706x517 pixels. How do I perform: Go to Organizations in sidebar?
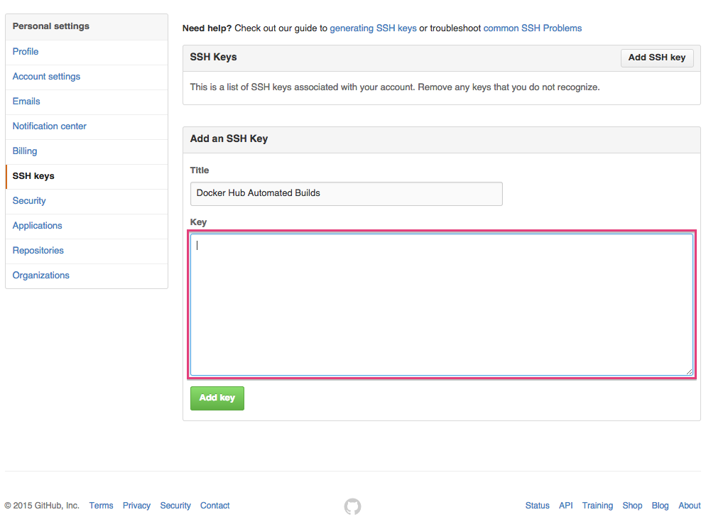coord(41,276)
